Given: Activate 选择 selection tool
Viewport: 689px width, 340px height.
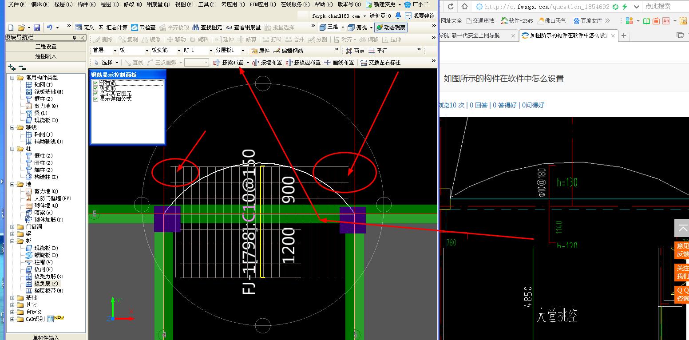Looking at the screenshot, I should click(x=103, y=63).
